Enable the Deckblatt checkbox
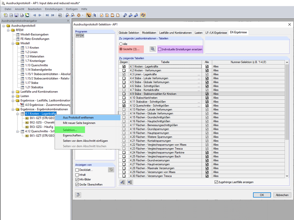The width and height of the screenshot is (294, 220). coord(77,170)
